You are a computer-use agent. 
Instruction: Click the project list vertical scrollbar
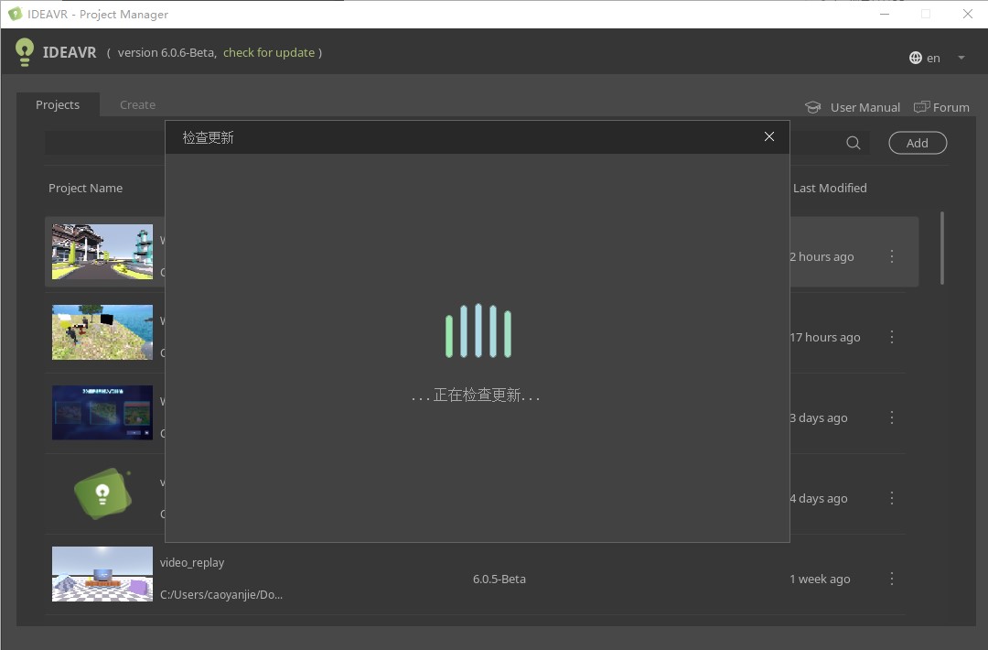tap(942, 248)
